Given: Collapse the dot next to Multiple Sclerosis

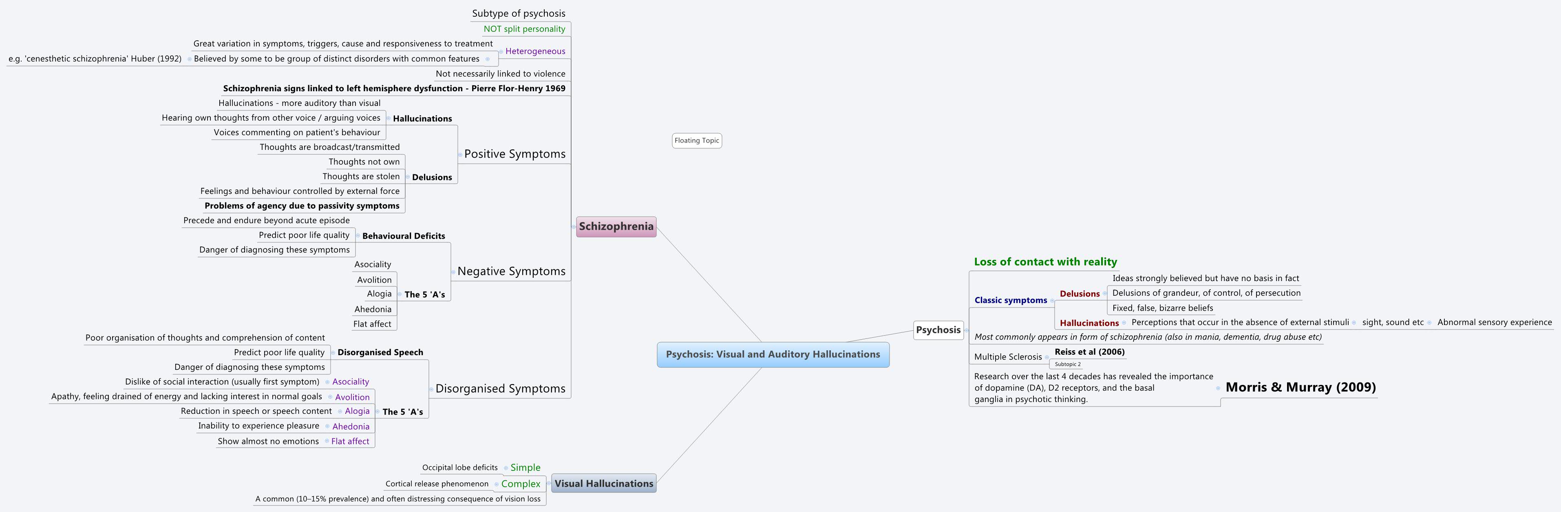Looking at the screenshot, I should [x=1047, y=357].
